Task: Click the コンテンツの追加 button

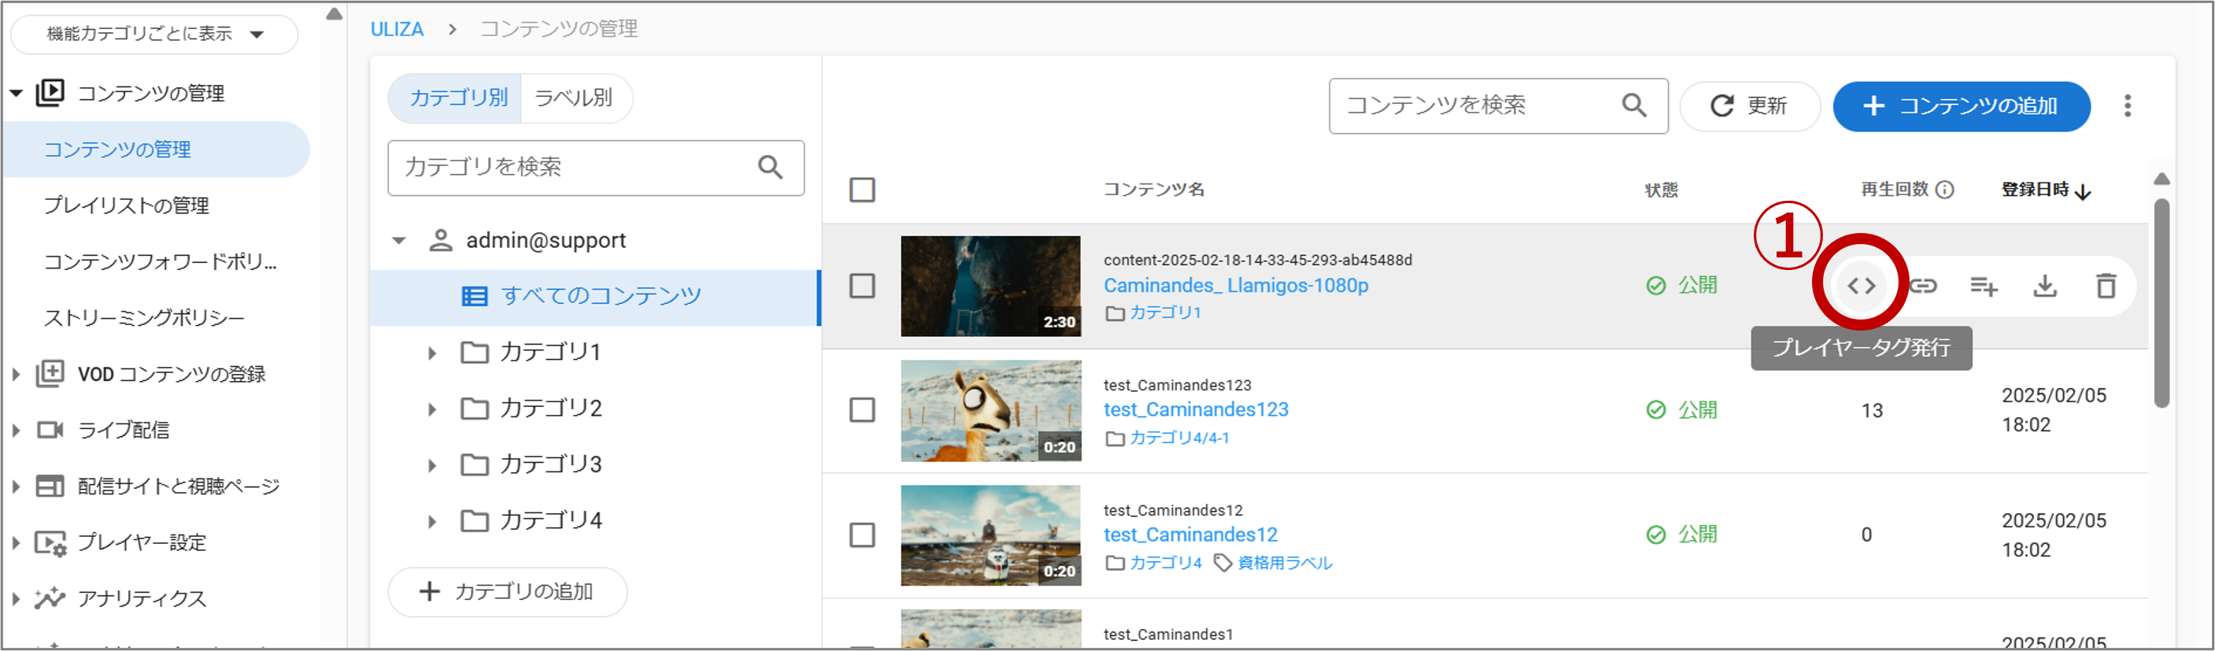Action: (x=1962, y=105)
